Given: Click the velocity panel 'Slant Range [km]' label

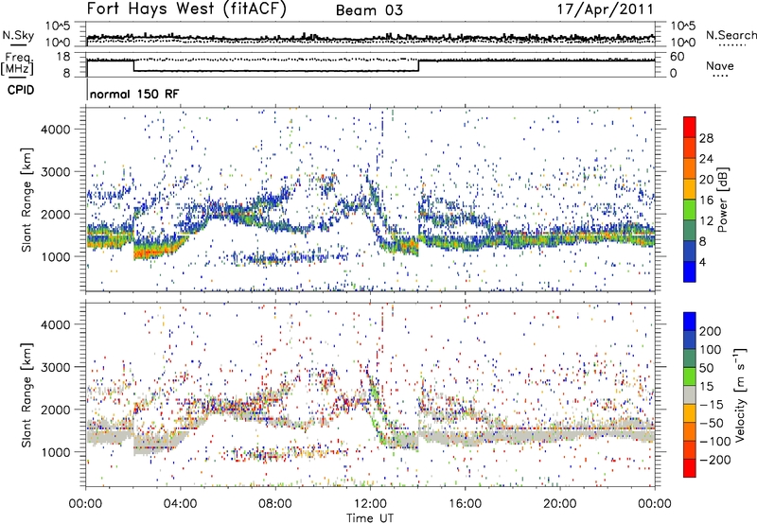Looking at the screenshot, I should tap(26, 395).
